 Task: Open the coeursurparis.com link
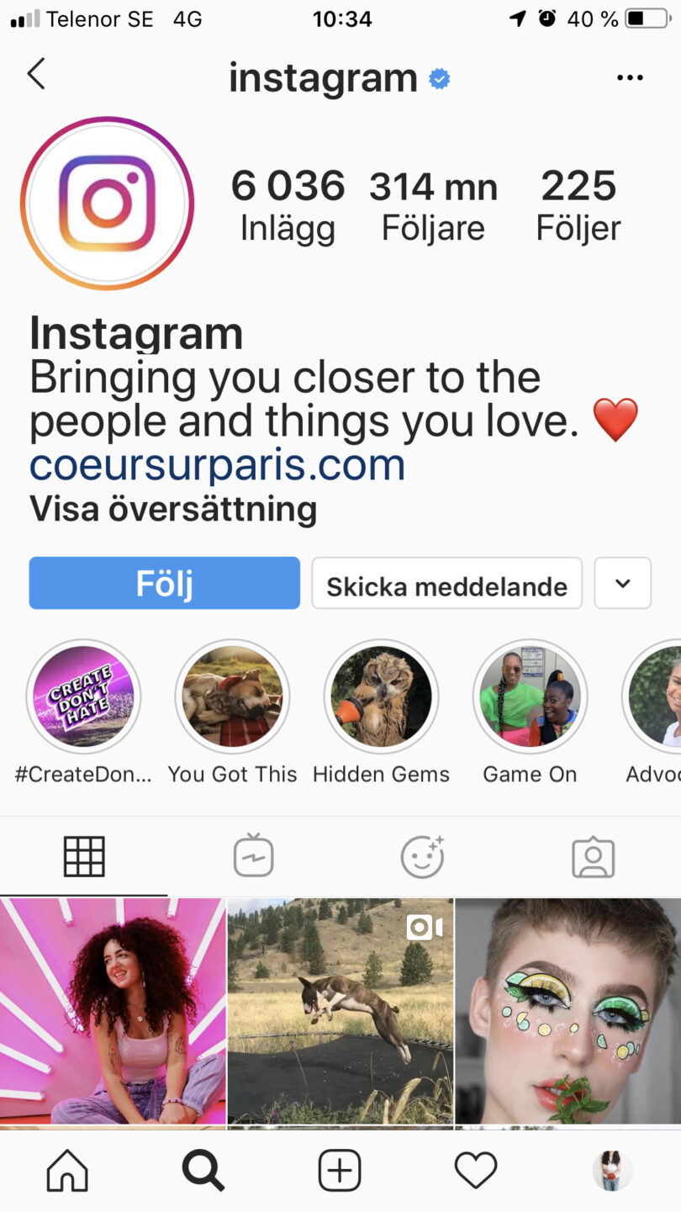[x=218, y=465]
